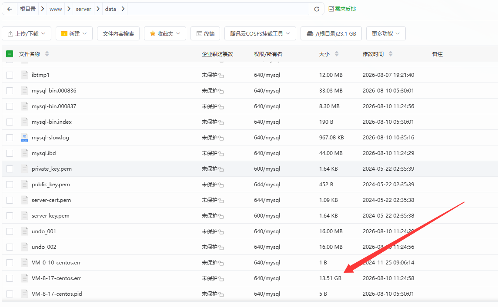Click the 13.51 GB size value
Screen dimensions: 498x307
(330, 278)
